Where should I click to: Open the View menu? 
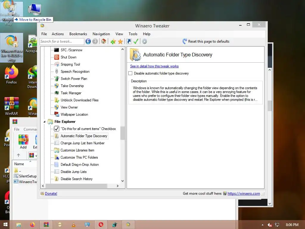click(x=119, y=34)
